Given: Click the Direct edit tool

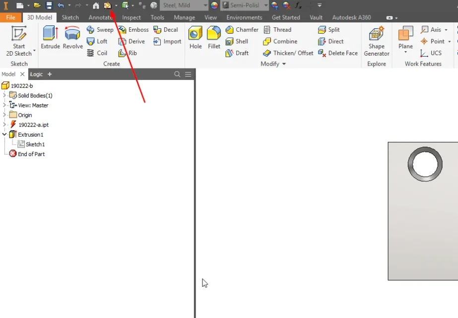Looking at the screenshot, I should (330, 41).
